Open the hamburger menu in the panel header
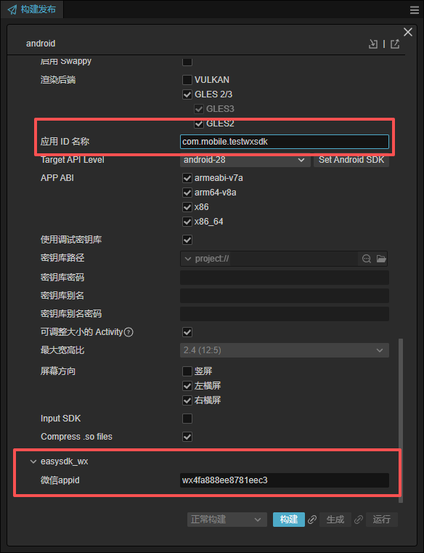This screenshot has width=424, height=553. click(415, 10)
